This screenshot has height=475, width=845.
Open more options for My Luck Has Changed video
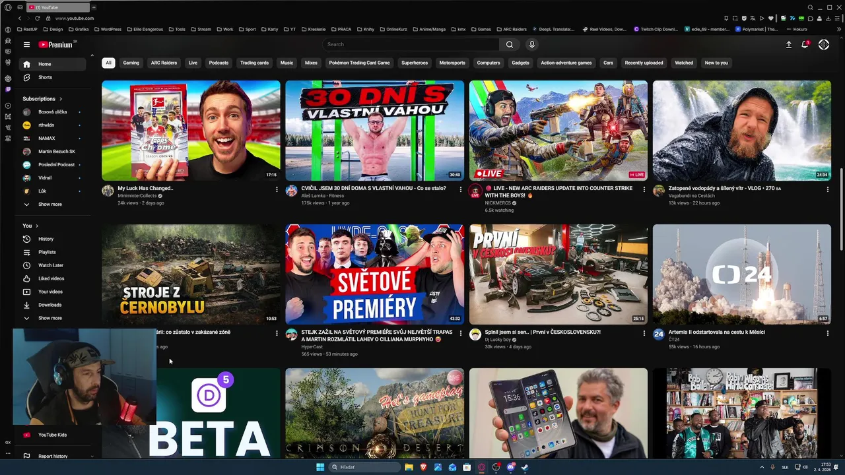[x=277, y=189]
